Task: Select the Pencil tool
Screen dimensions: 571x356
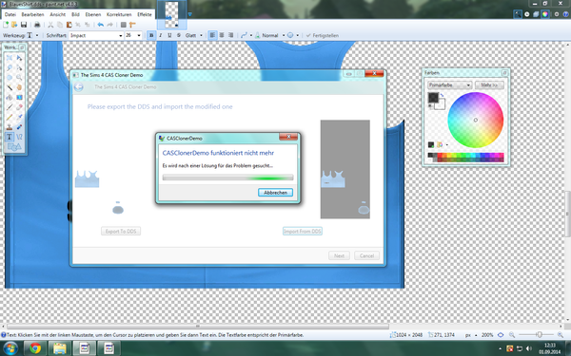Action: 10,117
